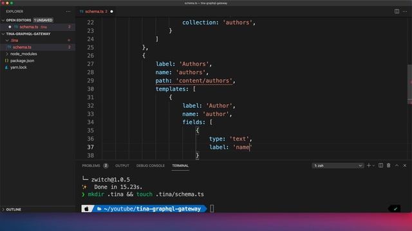Image resolution: width=412 pixels, height=231 pixels.
Task: Open schema.ts in the file tree
Action: point(22,47)
